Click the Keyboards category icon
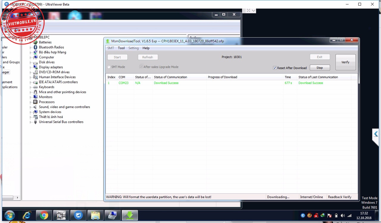 [x=35, y=87]
